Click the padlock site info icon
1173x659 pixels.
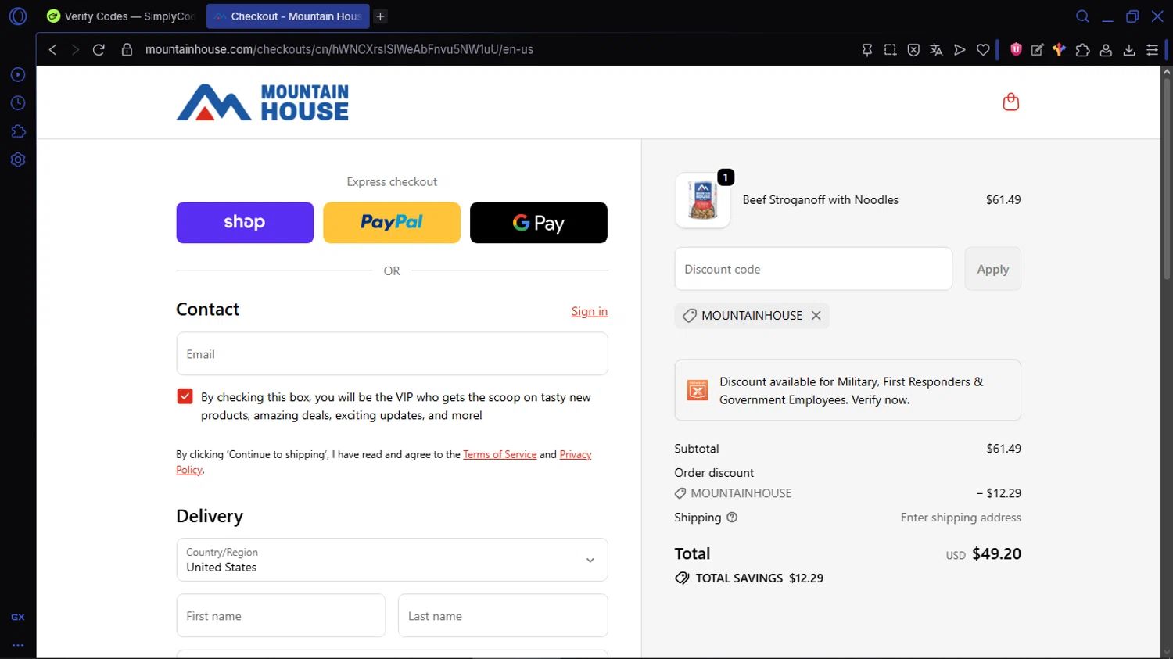127,49
